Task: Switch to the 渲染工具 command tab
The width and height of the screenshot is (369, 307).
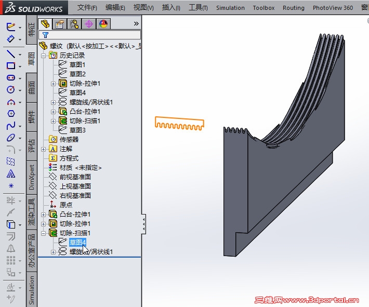Action: 32,212
